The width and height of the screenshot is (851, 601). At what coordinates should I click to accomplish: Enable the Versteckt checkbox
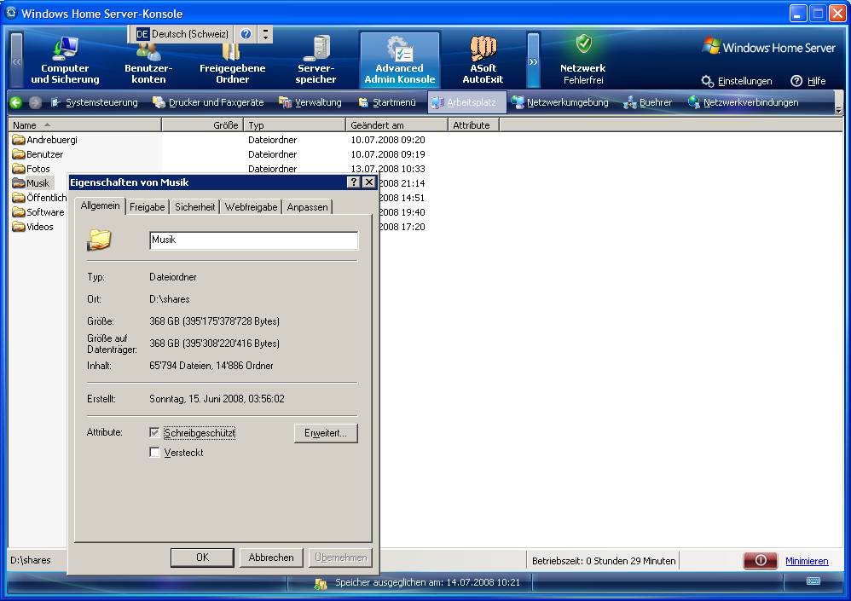154,453
